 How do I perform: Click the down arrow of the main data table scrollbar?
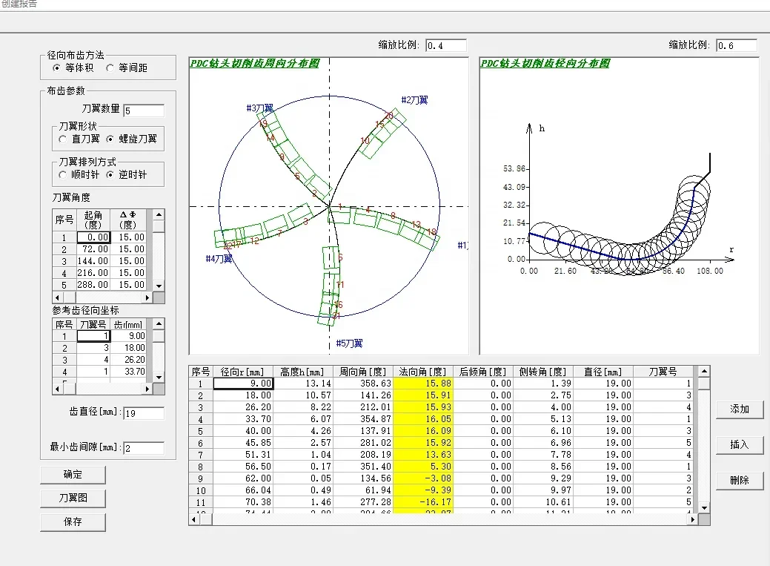click(x=704, y=507)
